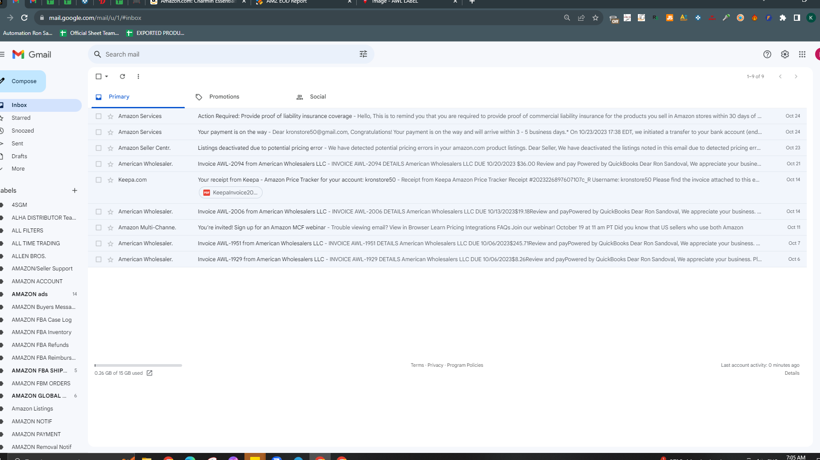Click the browser address bar URL

(95, 18)
